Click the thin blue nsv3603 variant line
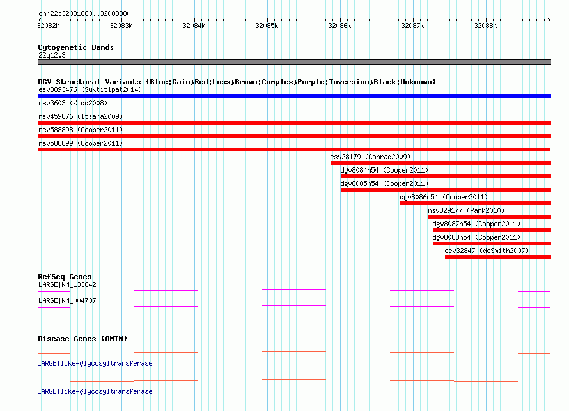This screenshot has height=411, width=569. click(294, 109)
